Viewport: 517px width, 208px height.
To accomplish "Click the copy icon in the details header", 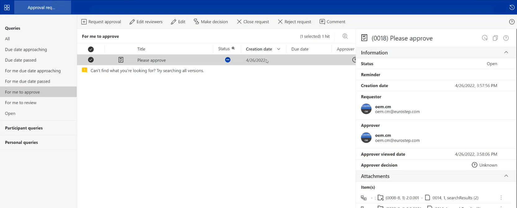I will [495, 38].
